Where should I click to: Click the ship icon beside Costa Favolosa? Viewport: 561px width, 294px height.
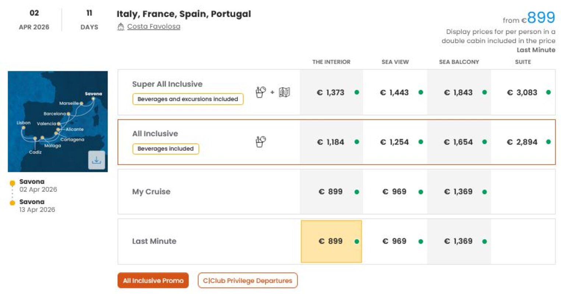click(121, 27)
